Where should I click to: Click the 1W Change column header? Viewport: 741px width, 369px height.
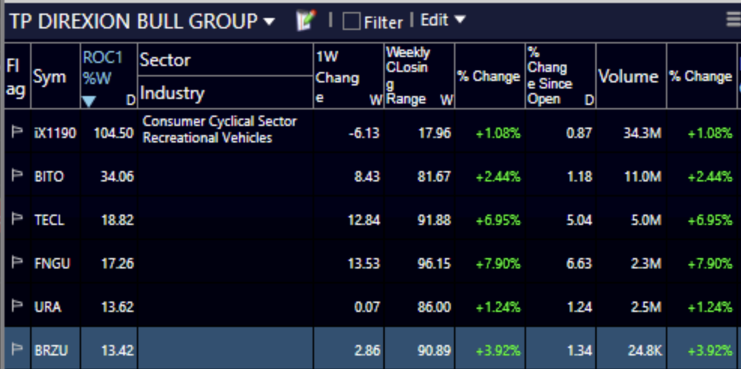tap(348, 76)
